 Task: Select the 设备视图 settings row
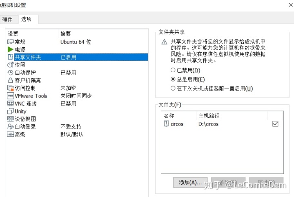click(77, 119)
